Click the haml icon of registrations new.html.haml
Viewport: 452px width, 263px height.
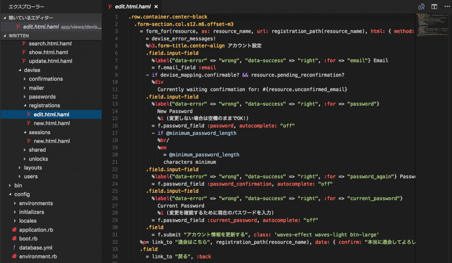(29, 123)
